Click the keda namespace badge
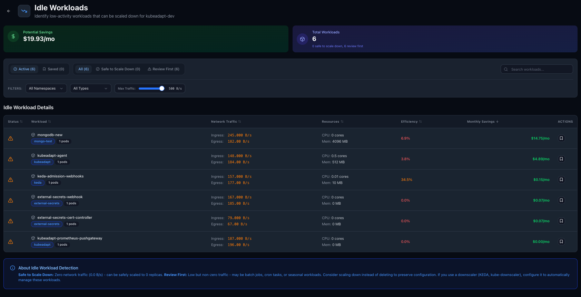The image size is (581, 297). (38, 183)
